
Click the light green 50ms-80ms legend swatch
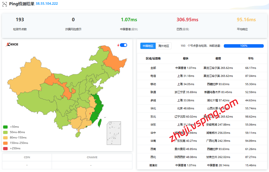5,132
